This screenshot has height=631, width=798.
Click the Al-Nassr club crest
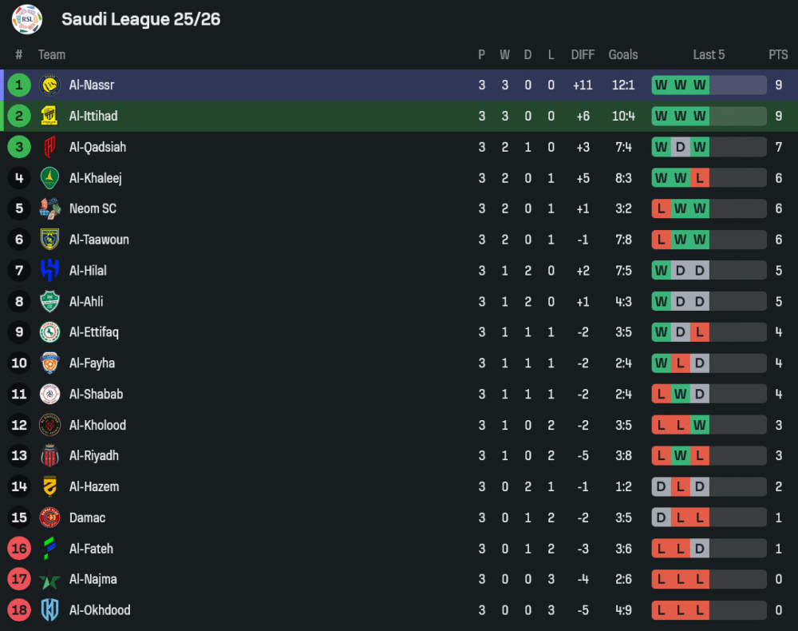coord(49,85)
